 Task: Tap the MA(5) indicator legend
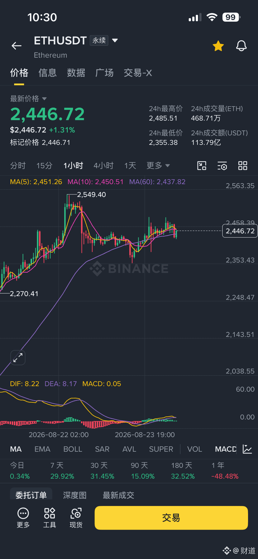pyautogui.click(x=36, y=182)
